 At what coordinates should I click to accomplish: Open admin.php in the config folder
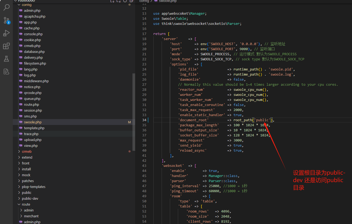click(x=32, y=10)
